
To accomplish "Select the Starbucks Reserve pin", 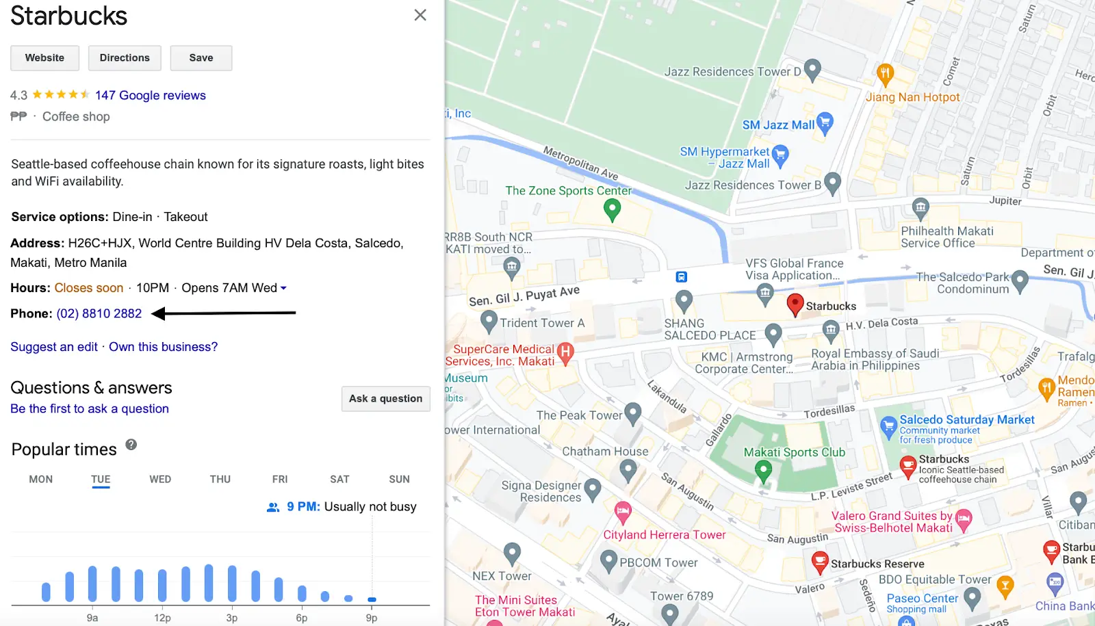I will coord(819,562).
